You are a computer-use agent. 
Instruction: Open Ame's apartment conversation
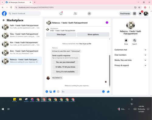tap(21, 52)
